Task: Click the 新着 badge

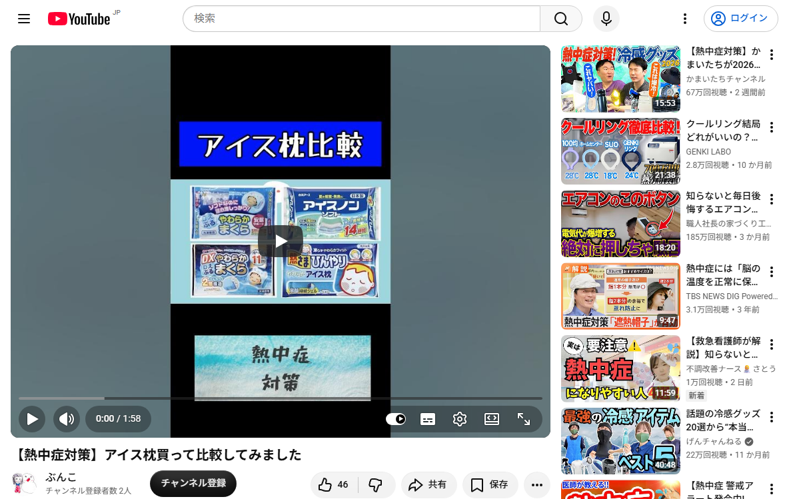Action: [696, 396]
